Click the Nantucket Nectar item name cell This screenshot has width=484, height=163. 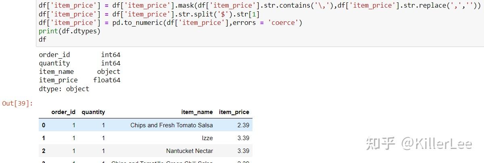point(189,151)
